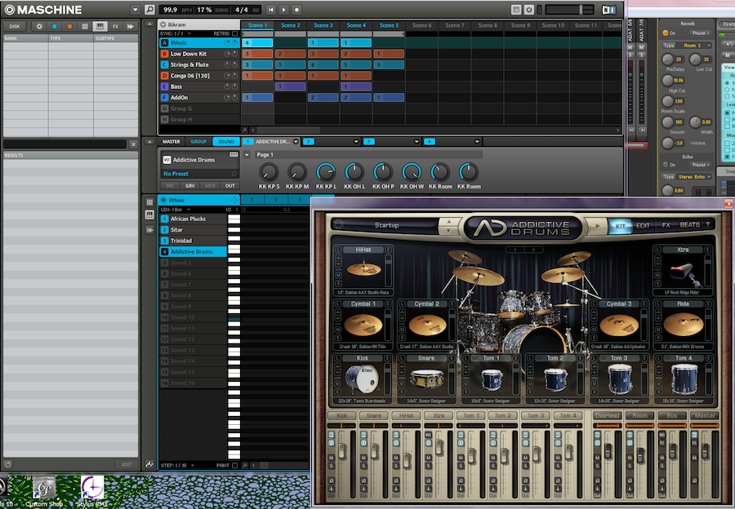The image size is (735, 509).
Task: Select the FX filter icon in browser
Action: pos(115,27)
